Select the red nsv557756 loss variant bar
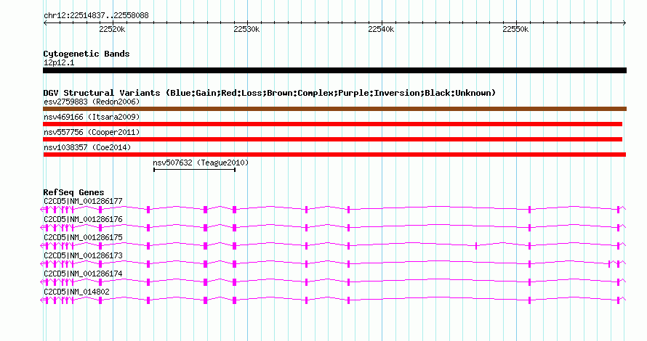The height and width of the screenshot is (341, 647). pos(332,139)
